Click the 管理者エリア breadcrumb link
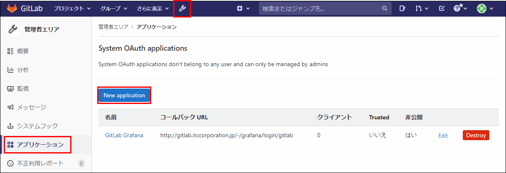Image resolution: width=506 pixels, height=173 pixels. click(113, 27)
